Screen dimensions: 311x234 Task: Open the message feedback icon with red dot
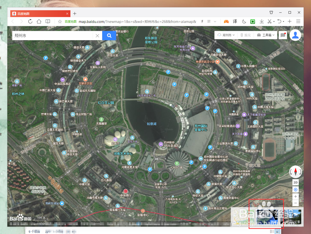(x=283, y=35)
